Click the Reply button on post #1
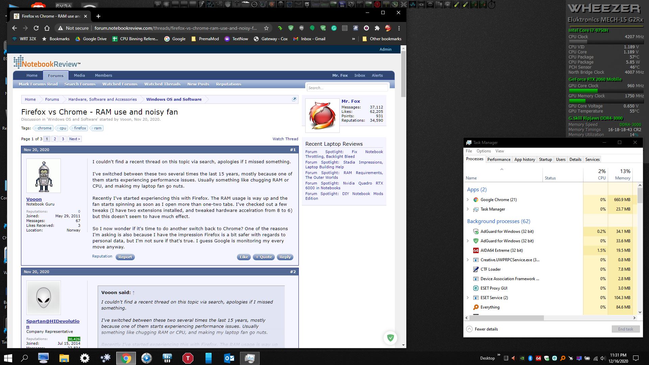 (x=285, y=257)
